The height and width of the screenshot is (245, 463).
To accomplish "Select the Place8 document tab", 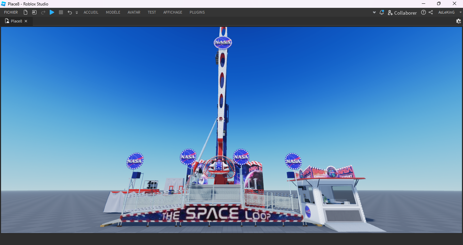I will 16,21.
